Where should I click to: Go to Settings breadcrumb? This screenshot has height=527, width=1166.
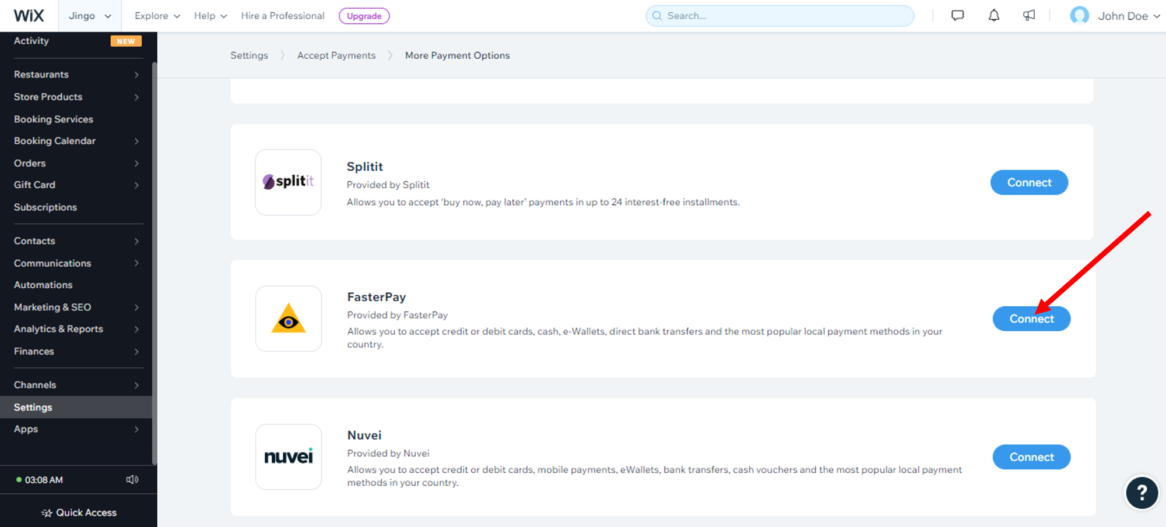click(x=249, y=55)
